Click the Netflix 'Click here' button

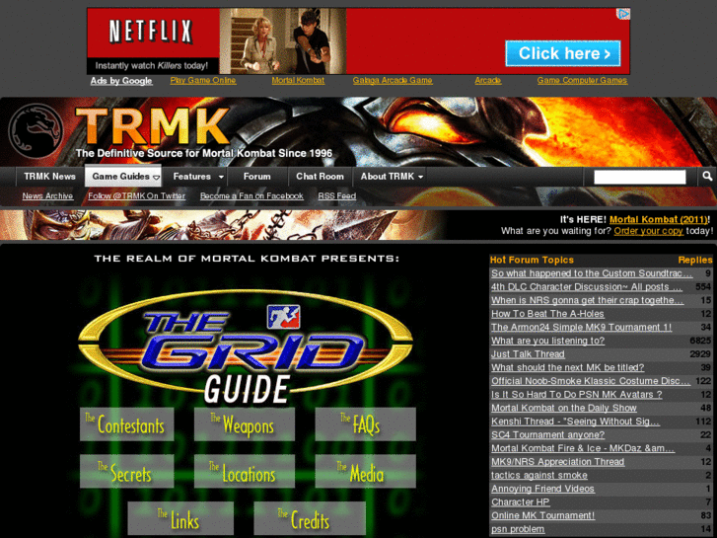pos(563,53)
